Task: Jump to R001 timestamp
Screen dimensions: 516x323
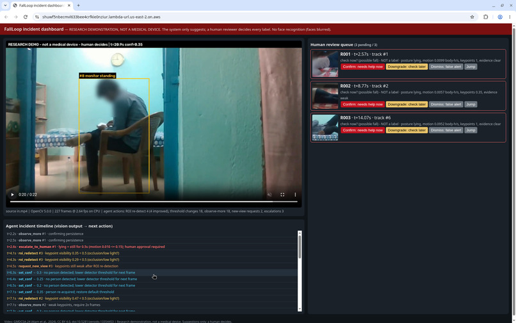Action: click(x=471, y=67)
